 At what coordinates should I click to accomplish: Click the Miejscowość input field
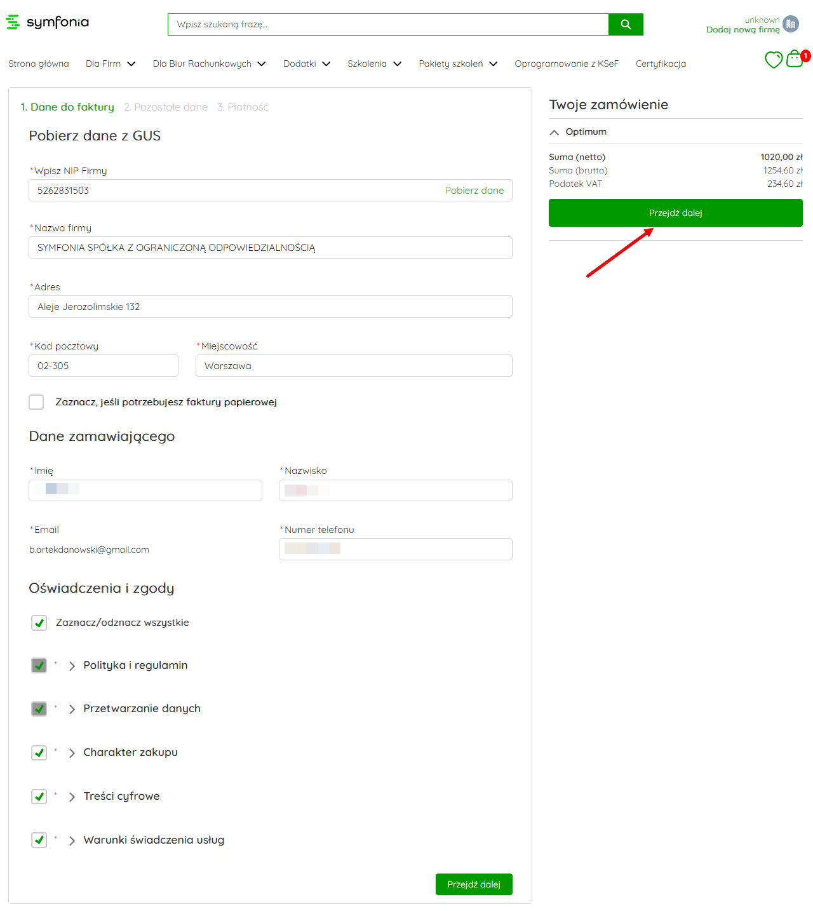click(x=354, y=365)
